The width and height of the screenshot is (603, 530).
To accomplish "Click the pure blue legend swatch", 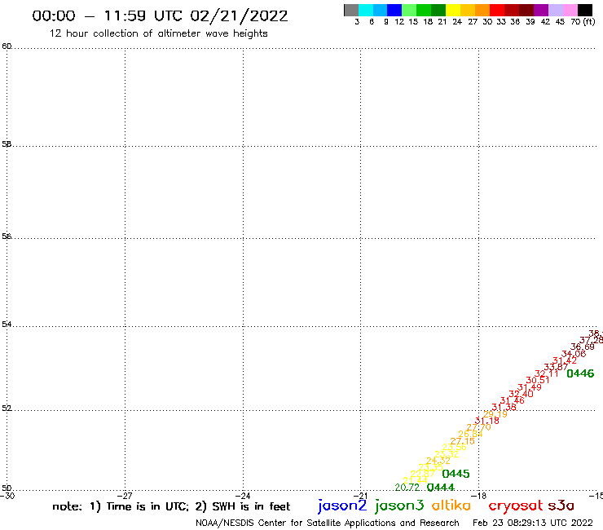I will 394,10.
